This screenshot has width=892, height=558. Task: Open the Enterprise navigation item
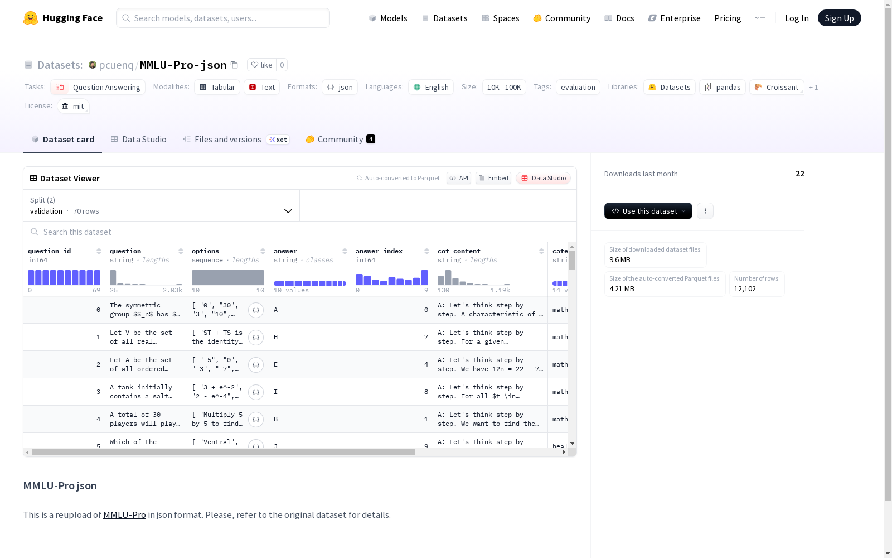[675, 18]
